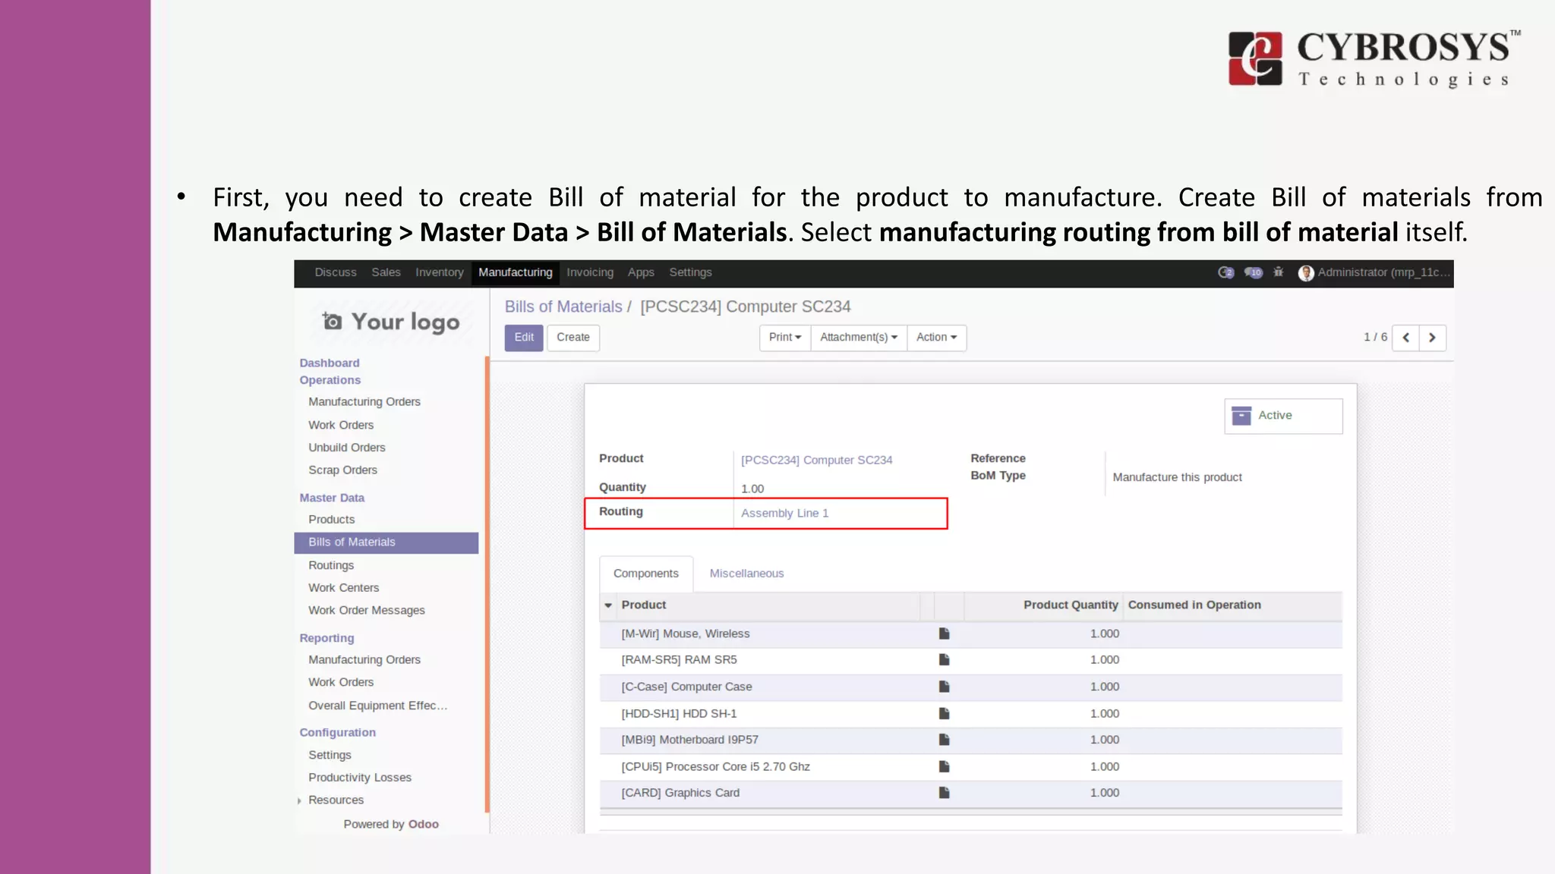Select the [RAM-SR5] RAM SR5 row
1555x874 pixels.
(970, 661)
